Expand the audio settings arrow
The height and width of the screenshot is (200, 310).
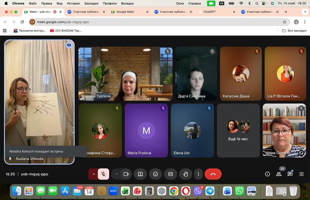93,174
